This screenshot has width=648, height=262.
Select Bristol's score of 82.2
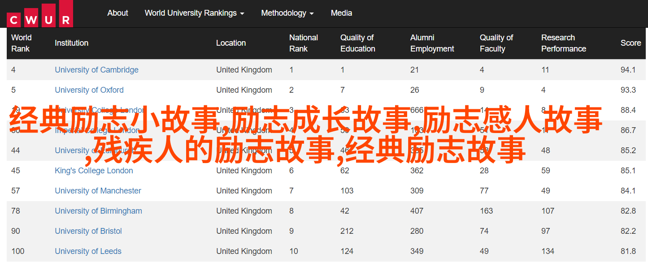[628, 231]
